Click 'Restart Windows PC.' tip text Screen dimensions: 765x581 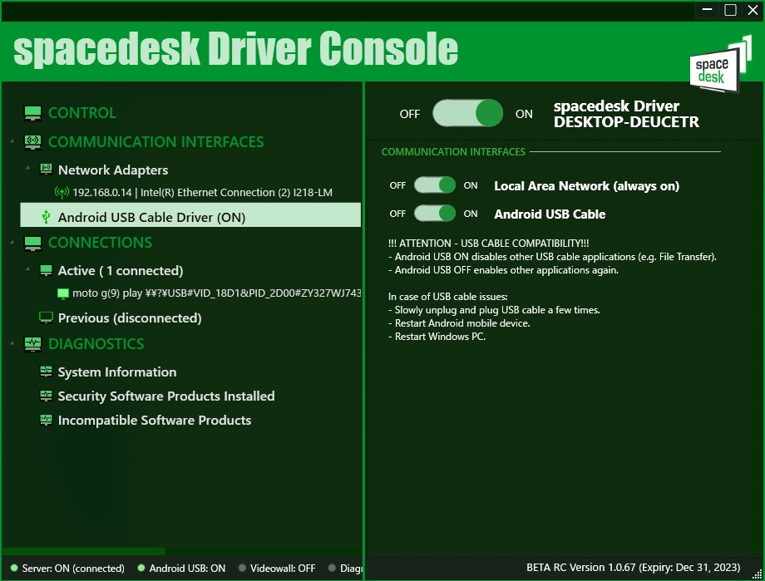pos(440,337)
